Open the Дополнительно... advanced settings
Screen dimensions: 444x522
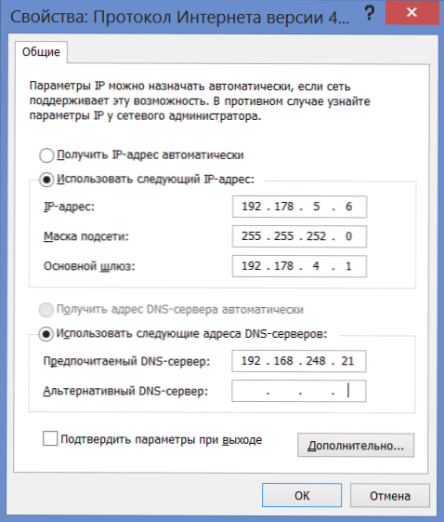356,445
